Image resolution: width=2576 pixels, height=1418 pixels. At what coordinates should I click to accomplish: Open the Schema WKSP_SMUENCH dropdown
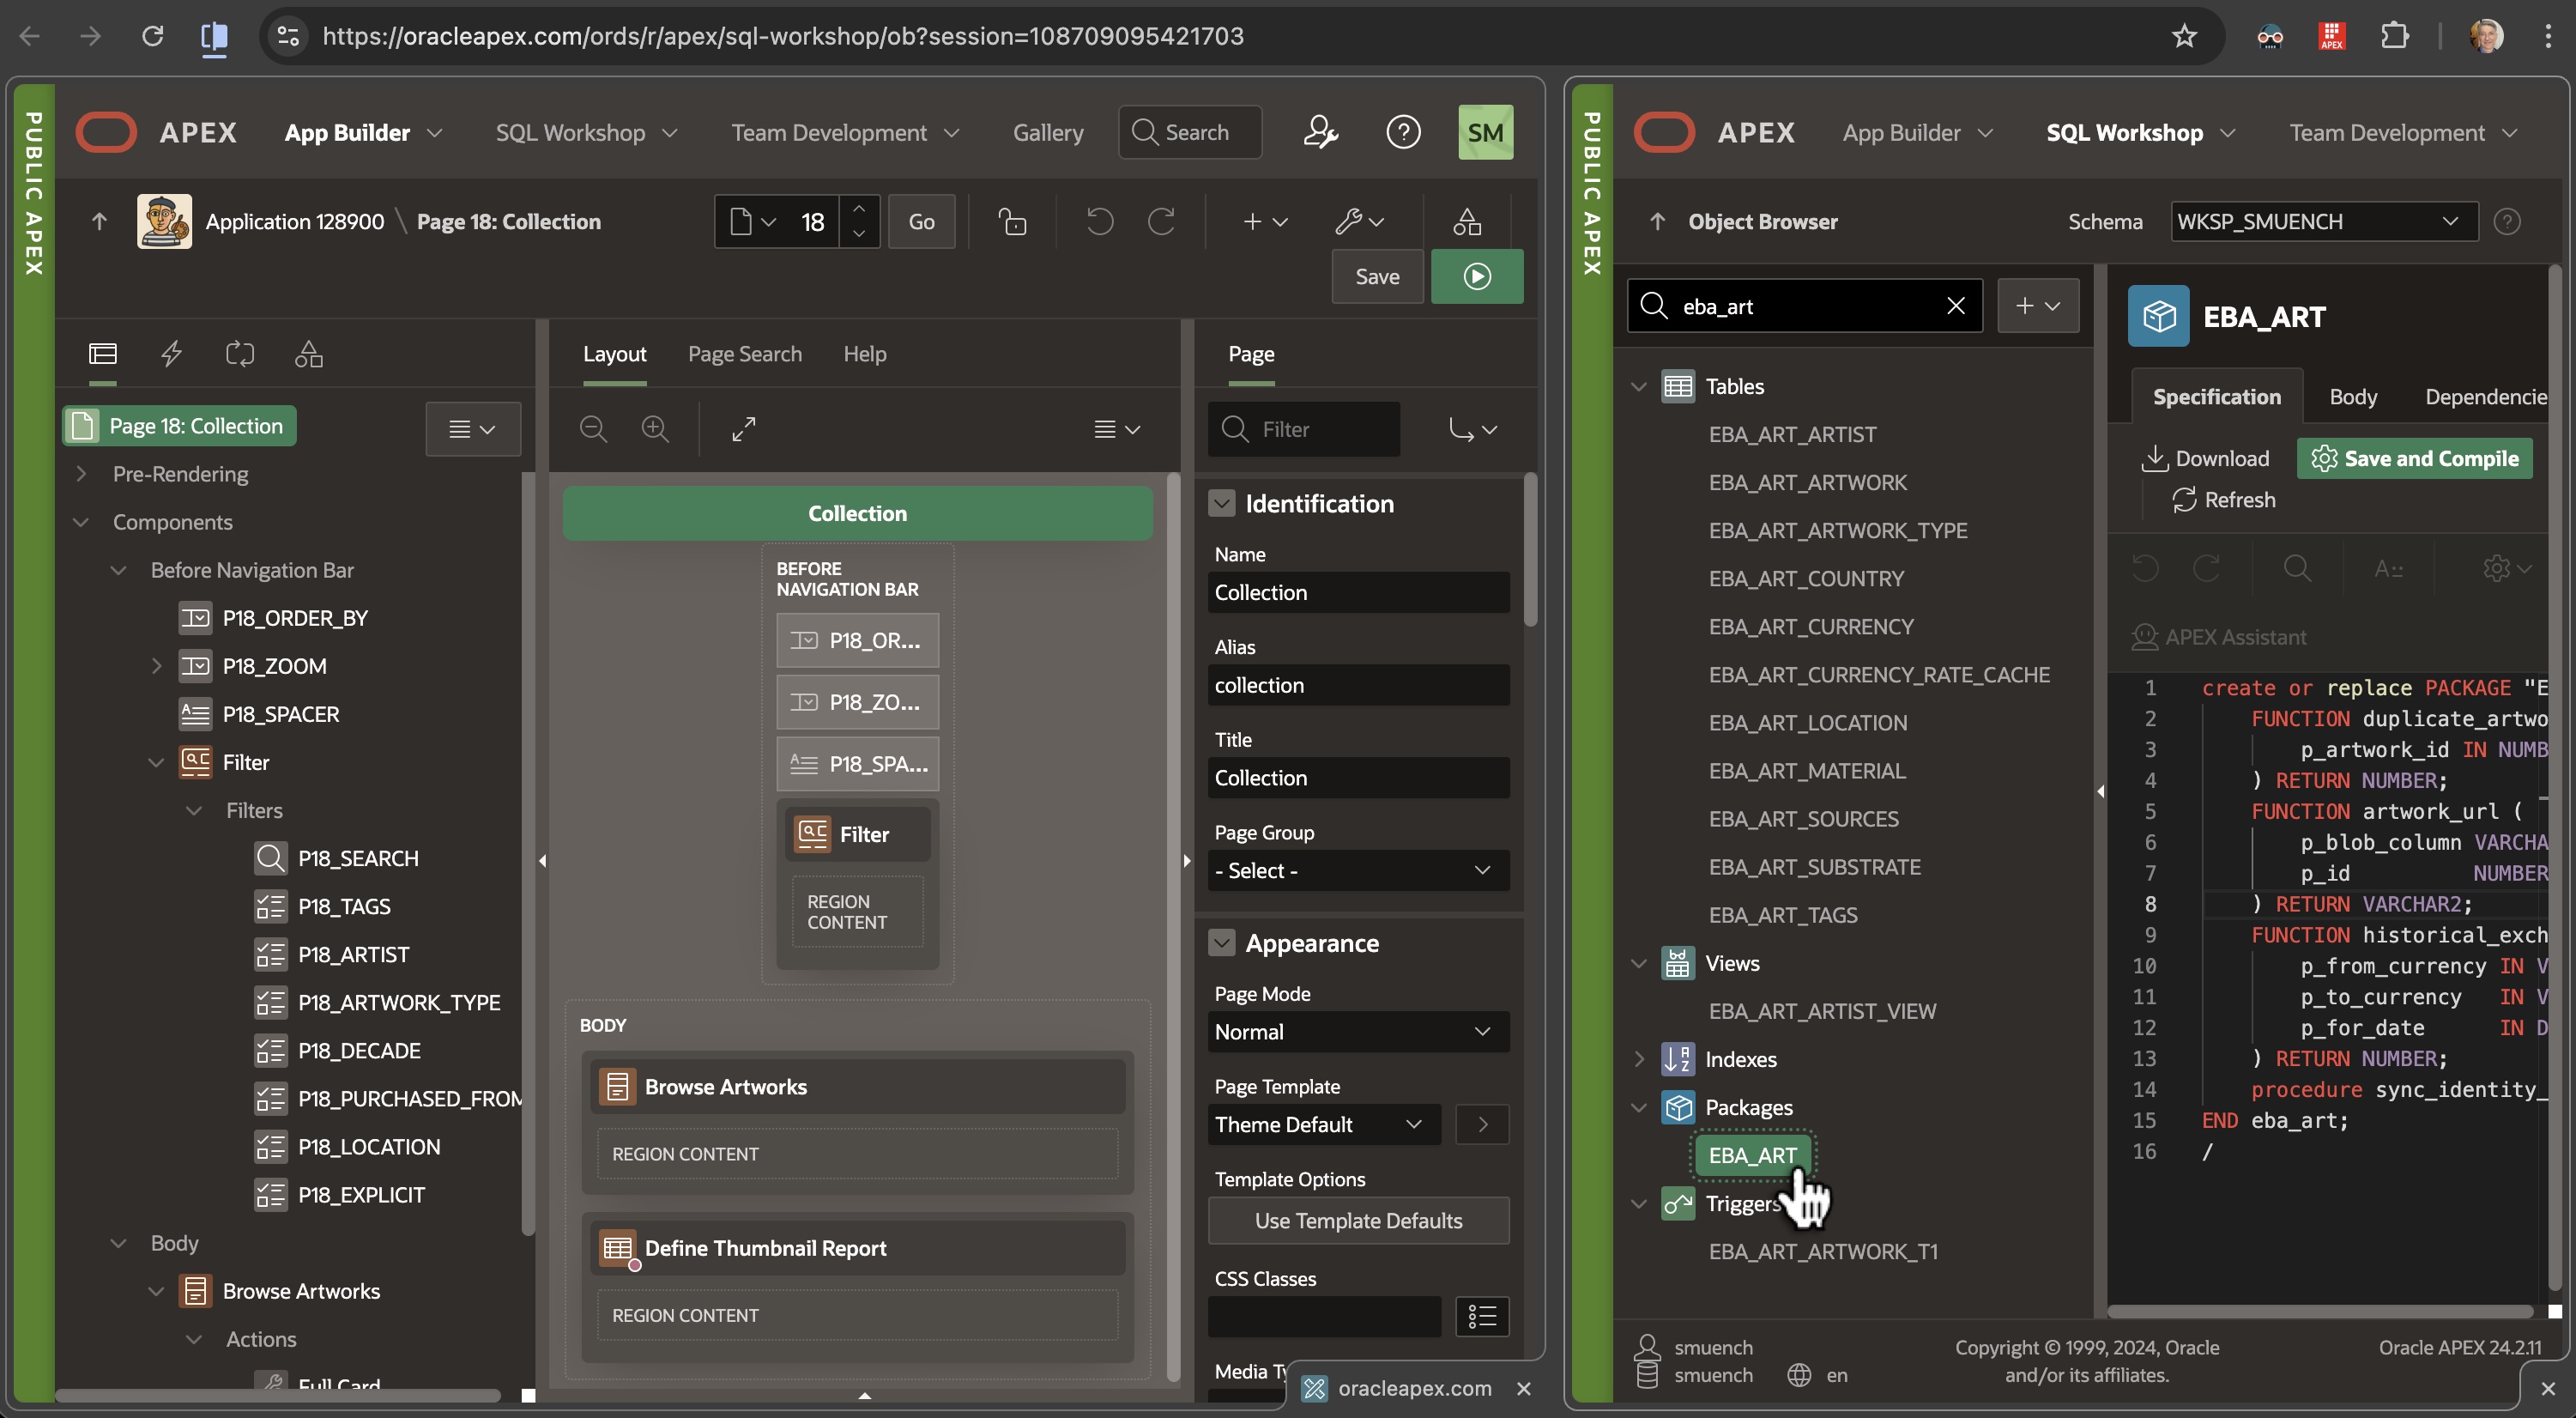pos(2323,221)
